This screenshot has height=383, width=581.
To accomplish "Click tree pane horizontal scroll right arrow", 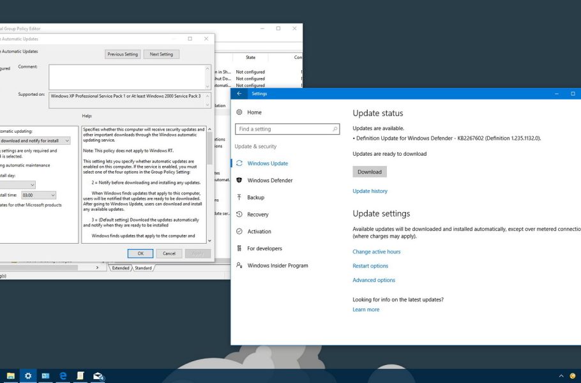I will pyautogui.click(x=98, y=267).
